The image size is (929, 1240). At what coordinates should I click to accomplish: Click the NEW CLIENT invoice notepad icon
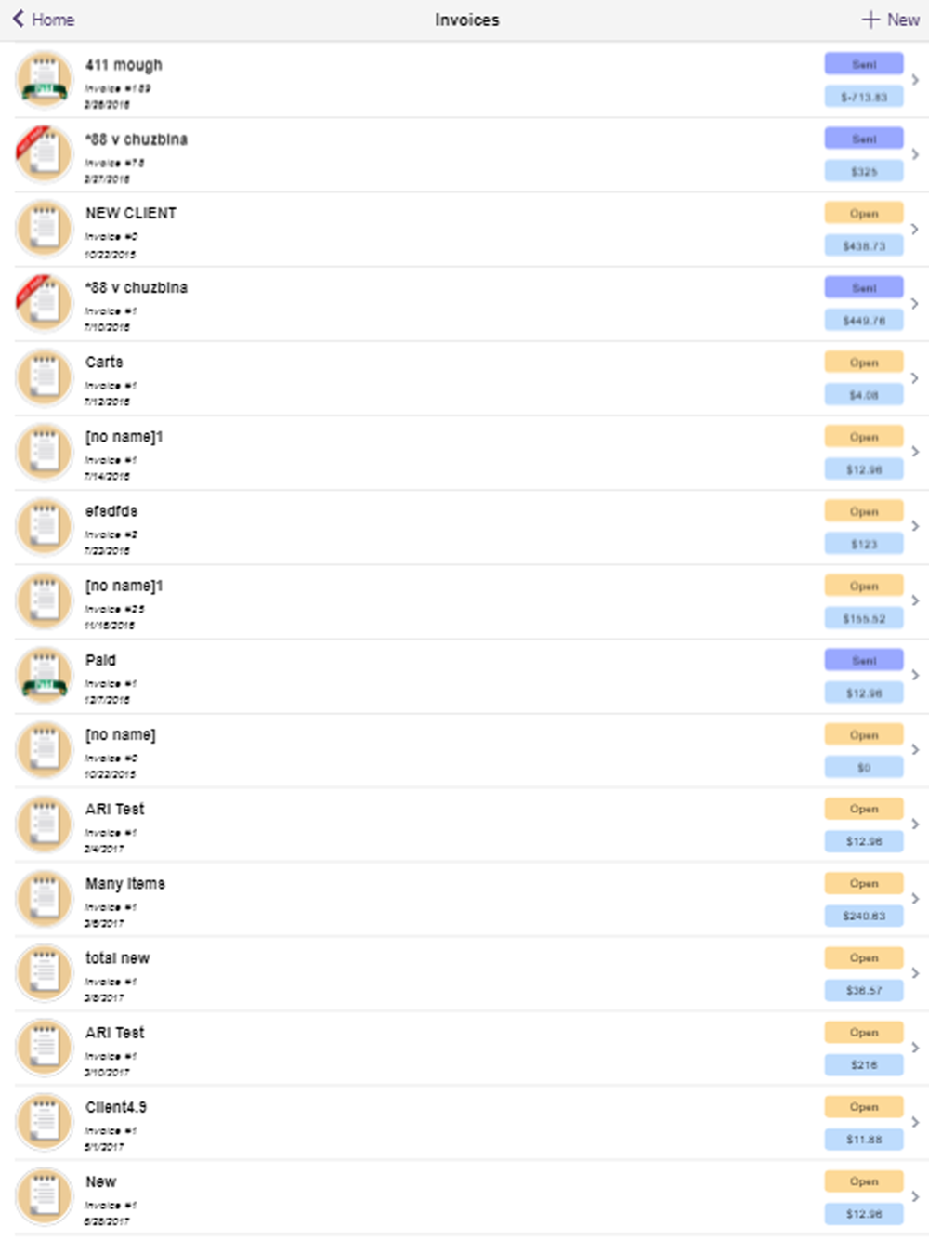tap(44, 229)
